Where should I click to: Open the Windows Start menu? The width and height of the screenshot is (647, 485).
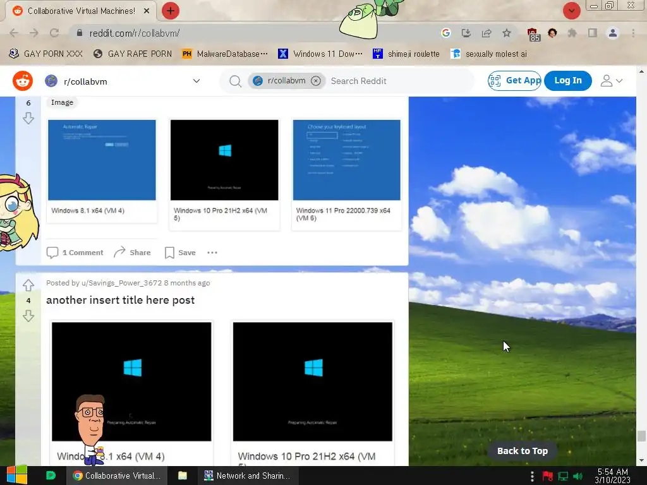coord(17,476)
